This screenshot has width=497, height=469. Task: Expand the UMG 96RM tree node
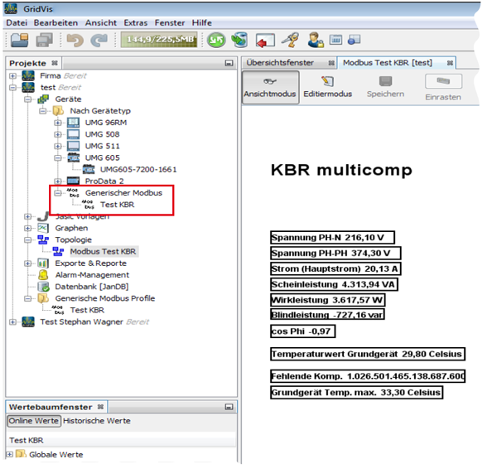(x=58, y=123)
